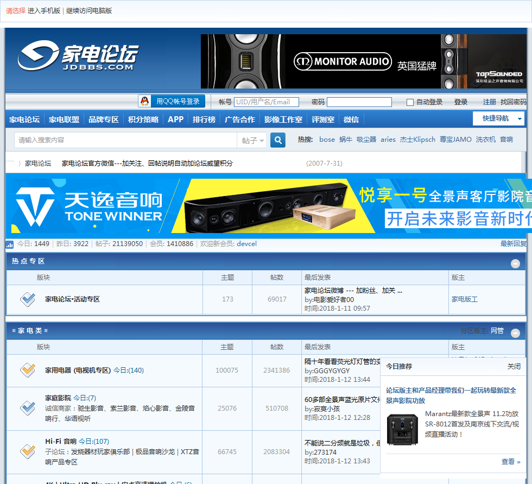Click hot search term 洗衣机
This screenshot has width=532, height=484.
click(486, 140)
